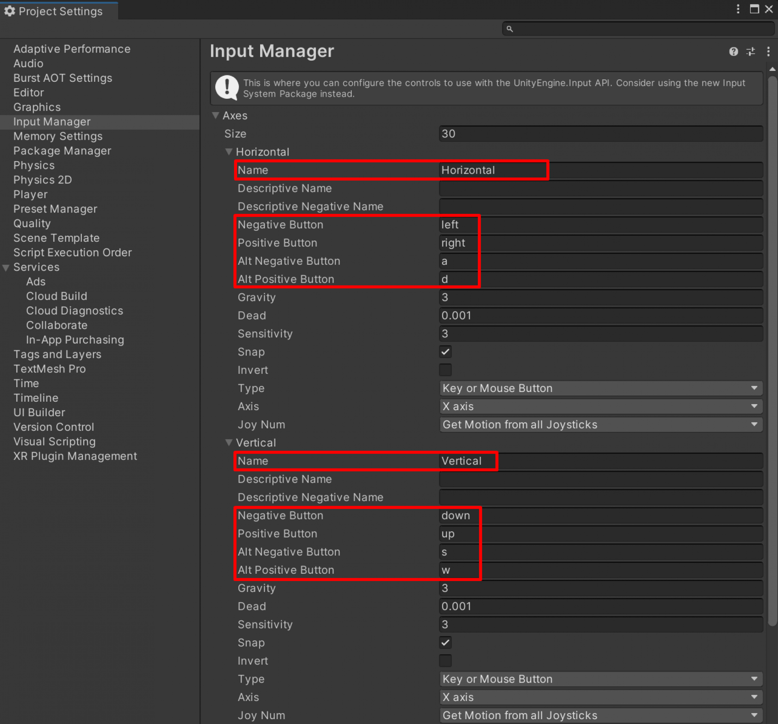Viewport: 778px width, 724px height.
Task: Open Scene Template settings
Action: (x=56, y=238)
